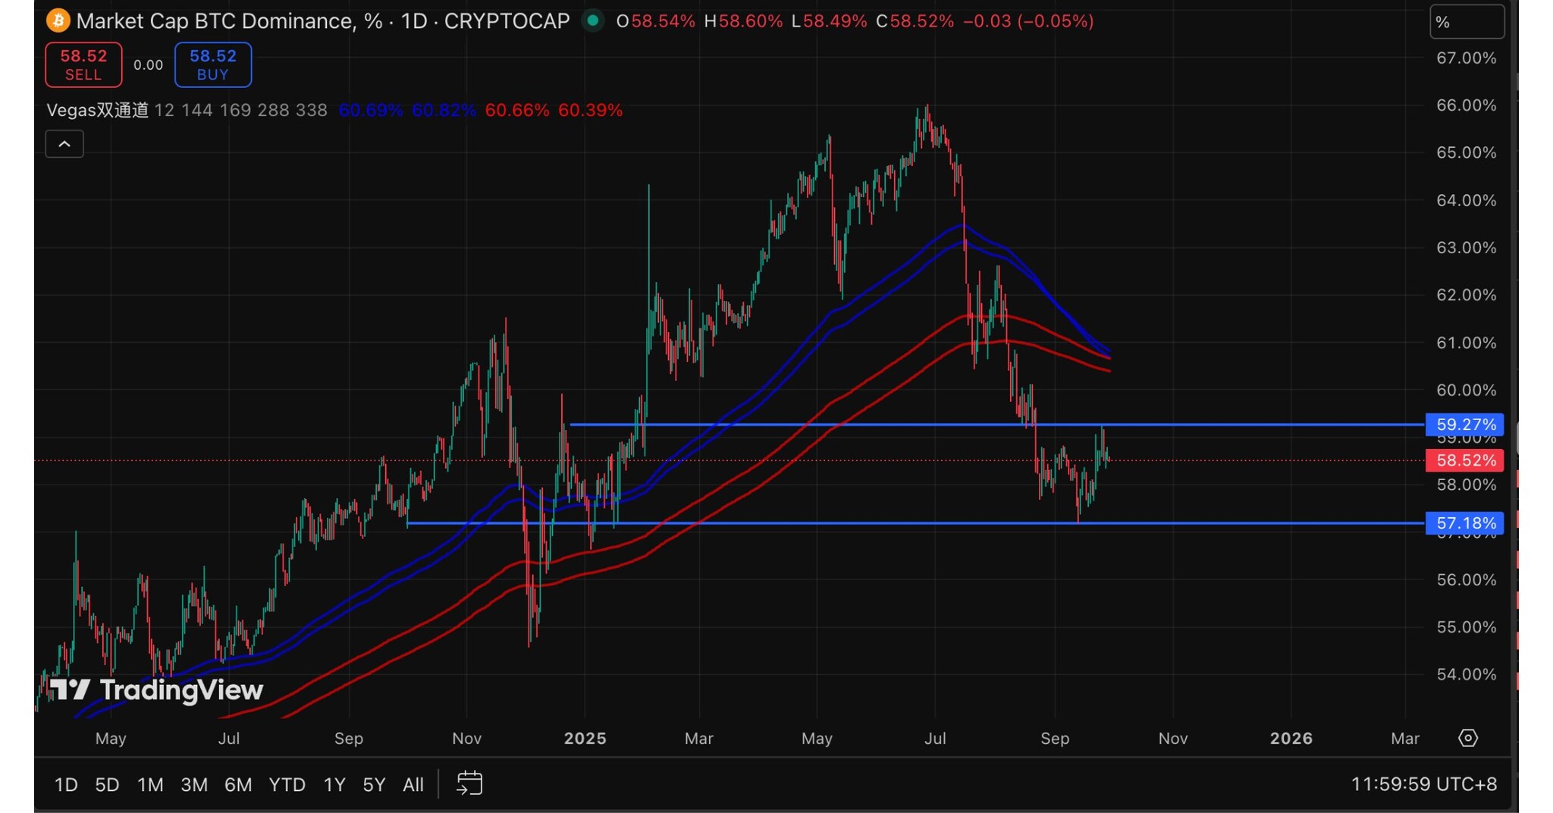The width and height of the screenshot is (1553, 813).
Task: Collapse the indicator legend with chevron
Action: 64,144
